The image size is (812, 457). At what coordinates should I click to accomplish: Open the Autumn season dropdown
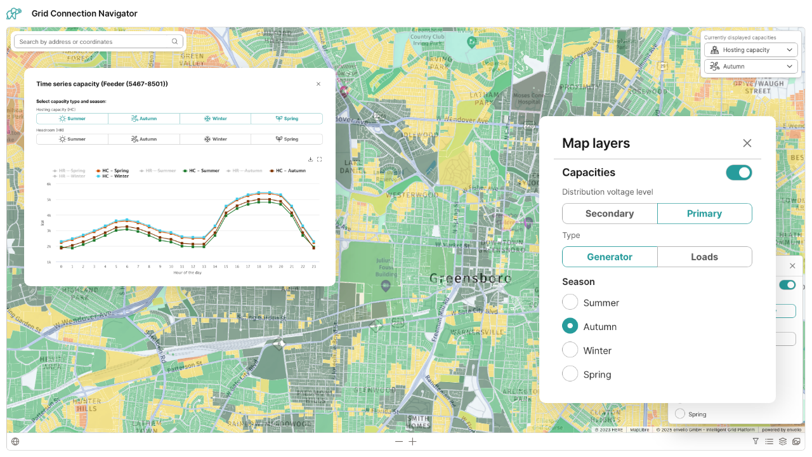click(750, 66)
